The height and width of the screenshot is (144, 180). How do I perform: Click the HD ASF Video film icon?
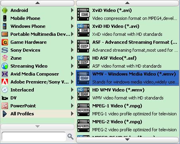pos(83,62)
